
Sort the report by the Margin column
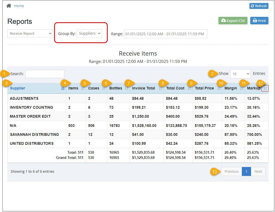(x=242, y=89)
